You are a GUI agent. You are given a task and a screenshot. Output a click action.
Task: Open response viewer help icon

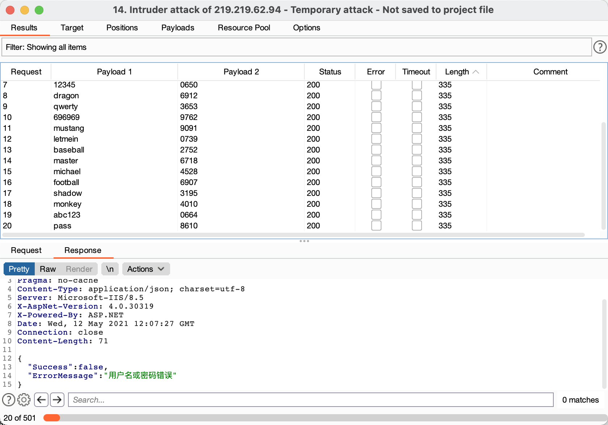[9, 400]
